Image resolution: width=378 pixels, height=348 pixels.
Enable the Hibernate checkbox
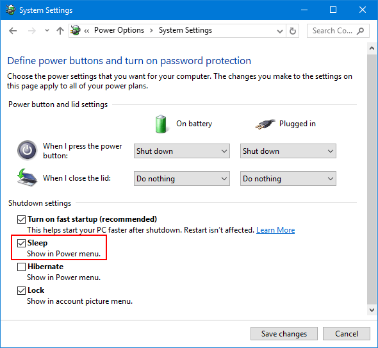coord(21,267)
